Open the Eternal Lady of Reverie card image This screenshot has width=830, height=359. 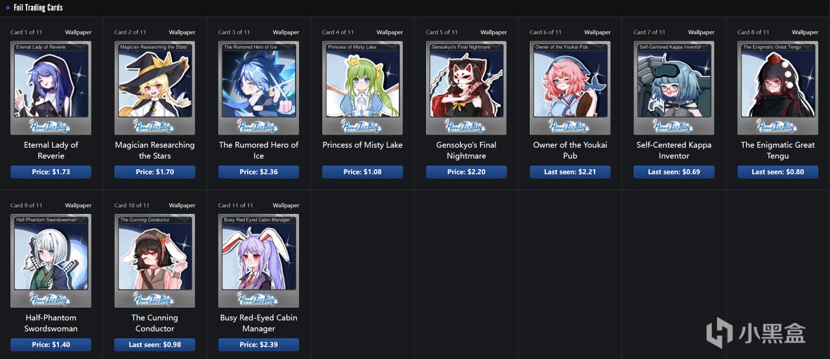coord(51,88)
